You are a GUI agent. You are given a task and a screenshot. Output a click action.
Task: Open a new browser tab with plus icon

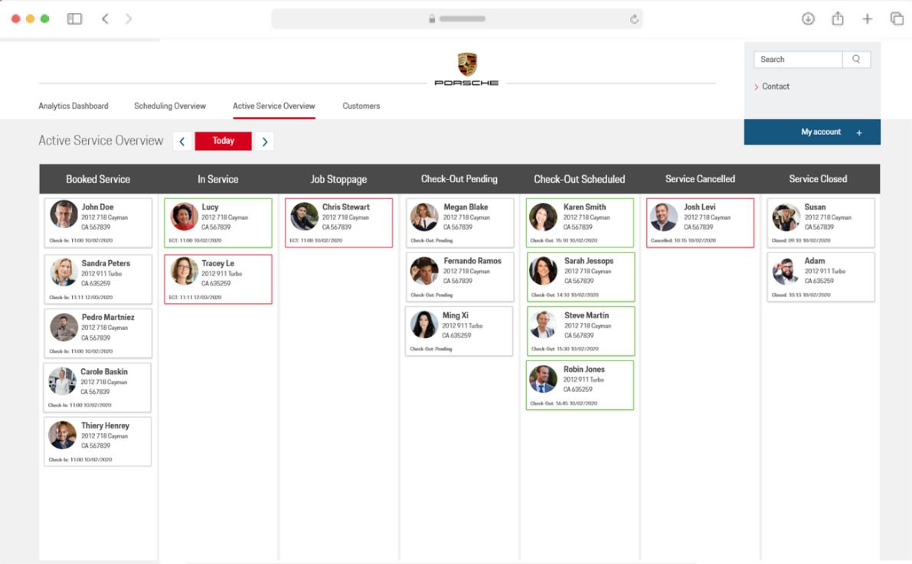click(867, 19)
